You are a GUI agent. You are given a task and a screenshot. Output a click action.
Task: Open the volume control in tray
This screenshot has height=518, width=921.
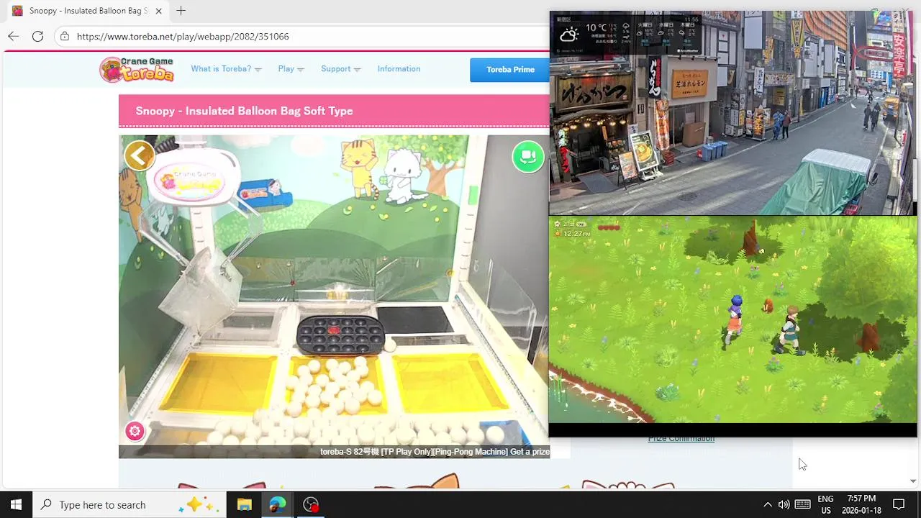tap(784, 504)
